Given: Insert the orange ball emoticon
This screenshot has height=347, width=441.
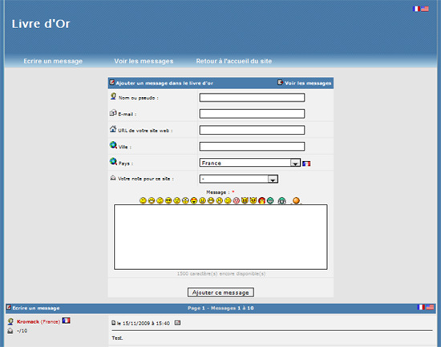Looking at the screenshot, I should tap(296, 200).
